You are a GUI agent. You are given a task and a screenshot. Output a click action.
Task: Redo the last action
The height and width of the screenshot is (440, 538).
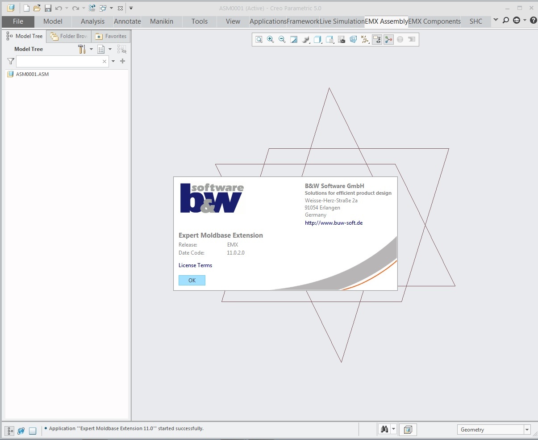(75, 8)
